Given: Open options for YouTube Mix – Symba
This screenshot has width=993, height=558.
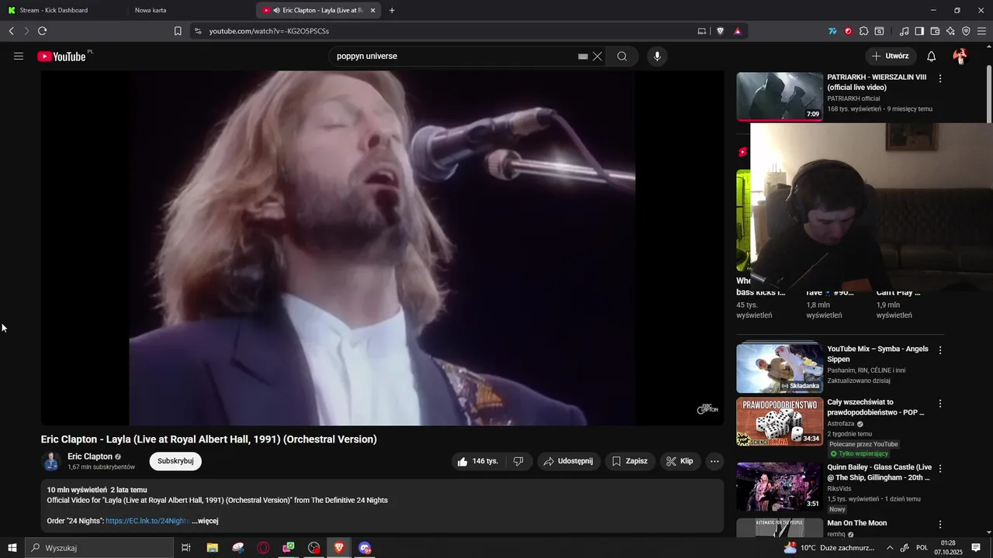Looking at the screenshot, I should (x=940, y=350).
